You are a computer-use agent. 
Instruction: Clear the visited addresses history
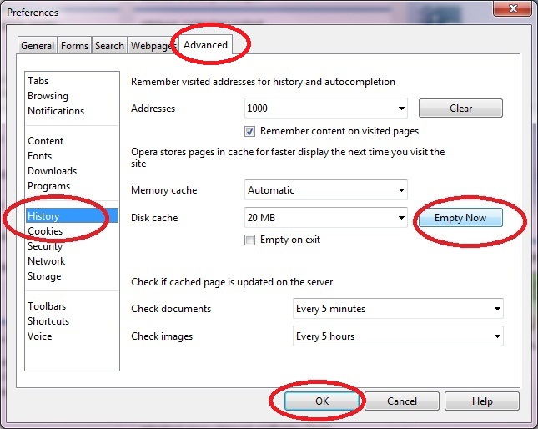click(460, 109)
